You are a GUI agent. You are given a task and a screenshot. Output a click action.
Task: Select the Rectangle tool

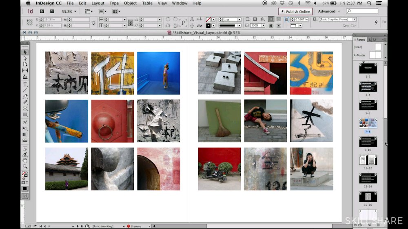(25, 114)
